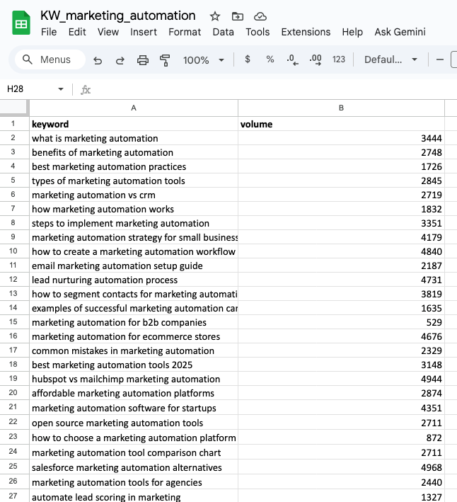Viewport: 457px width, 502px height.
Task: Click the Google Sheets home logo
Action: pyautogui.click(x=21, y=23)
